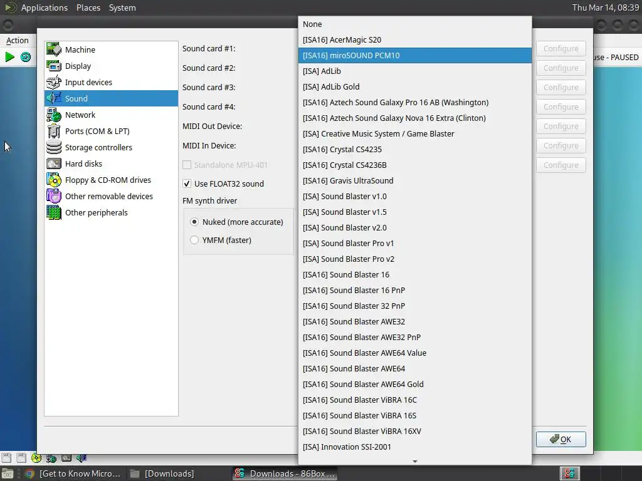The image size is (642, 481).
Task: Click the sound speaker status bar icon
Action: click(82, 458)
